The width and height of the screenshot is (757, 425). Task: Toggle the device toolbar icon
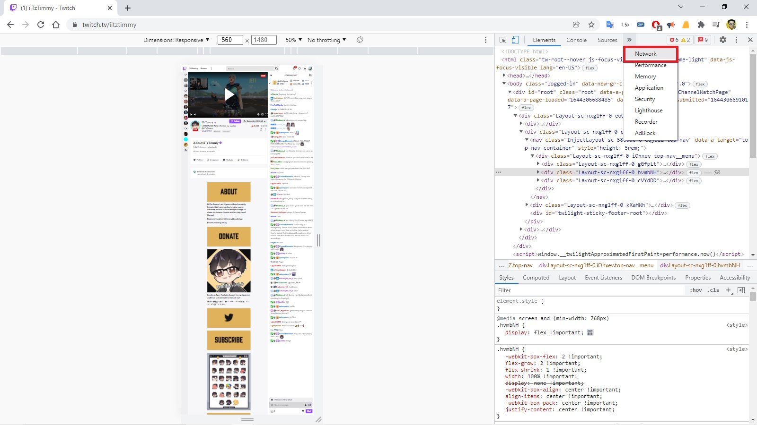[515, 40]
